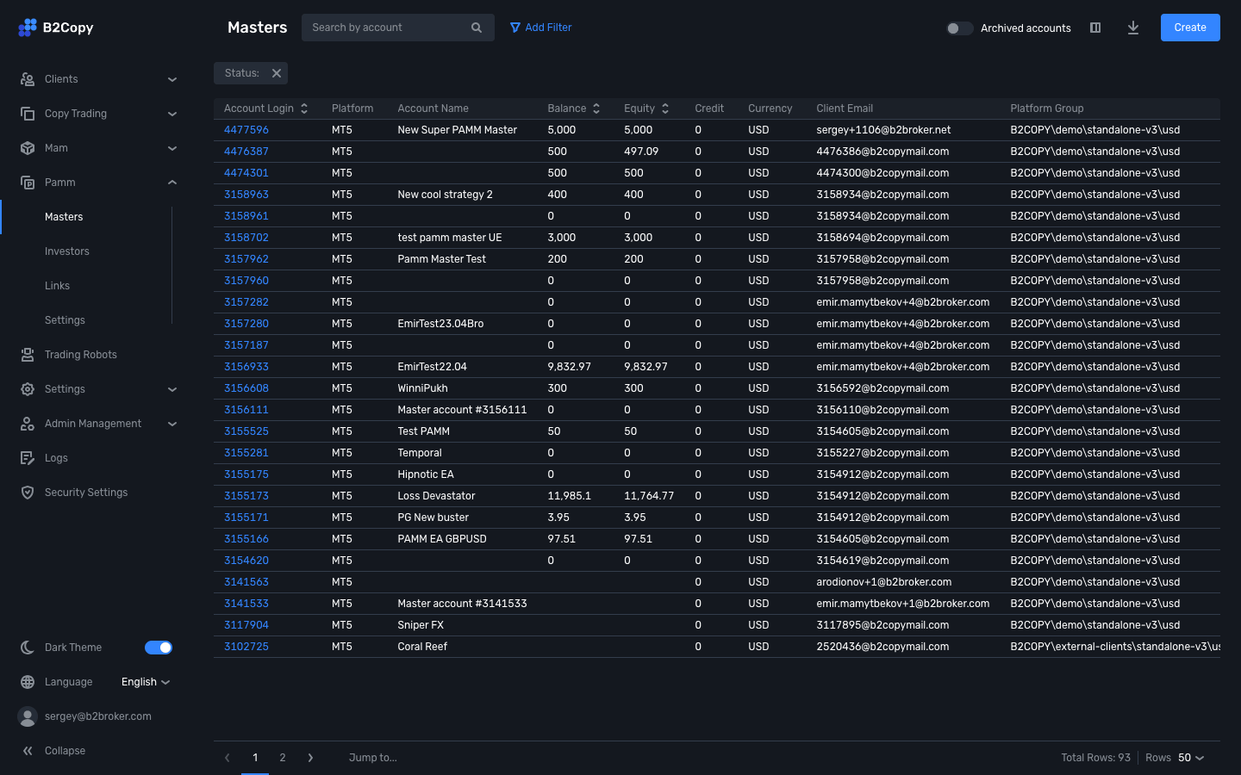Expand the Copy Trading chevron

[x=172, y=114]
